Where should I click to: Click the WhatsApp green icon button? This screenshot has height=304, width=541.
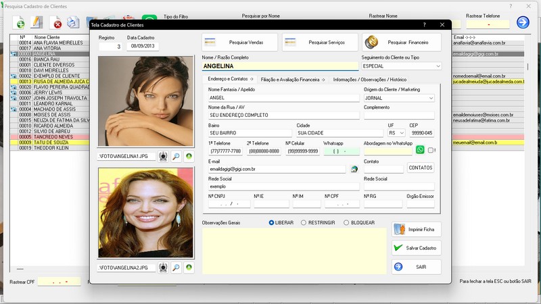(420, 150)
